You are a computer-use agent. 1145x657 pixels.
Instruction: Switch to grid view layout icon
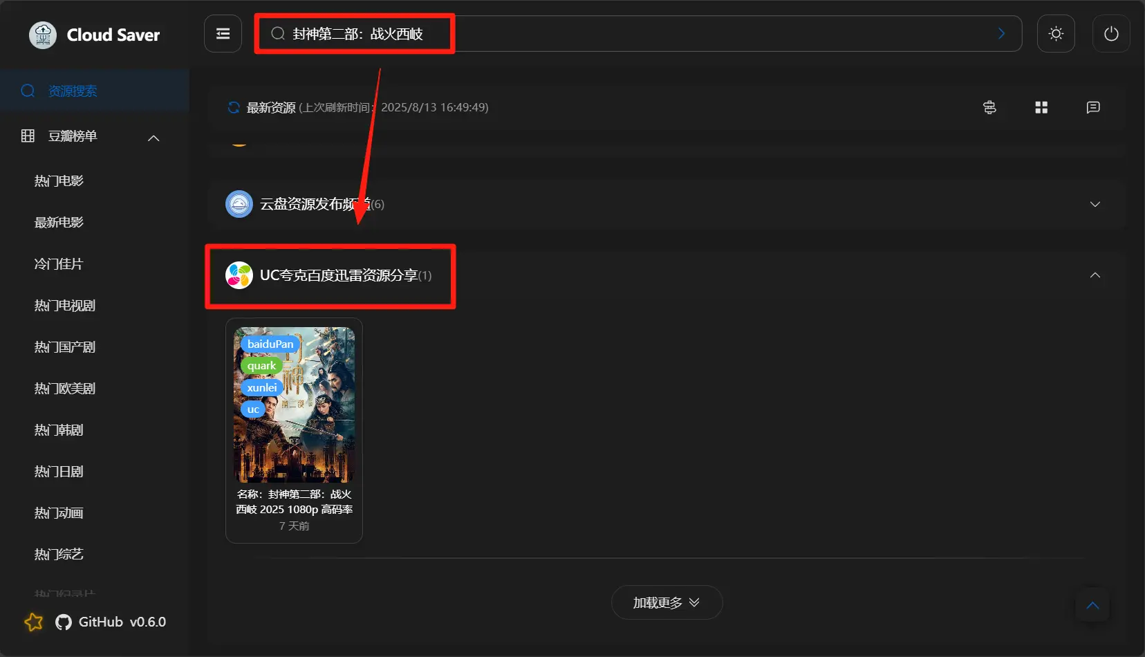tap(1041, 107)
